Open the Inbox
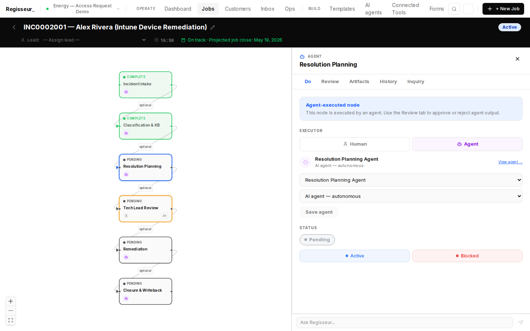Image resolution: width=530 pixels, height=331 pixels. (x=268, y=9)
